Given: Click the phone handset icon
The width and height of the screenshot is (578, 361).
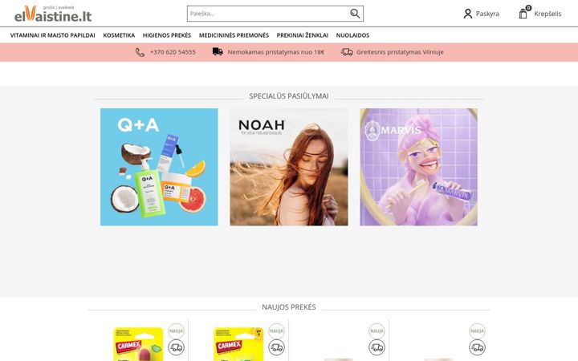Looking at the screenshot, I should (x=140, y=52).
